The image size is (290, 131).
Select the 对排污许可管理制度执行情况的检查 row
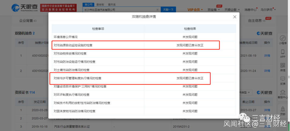(x=144, y=78)
